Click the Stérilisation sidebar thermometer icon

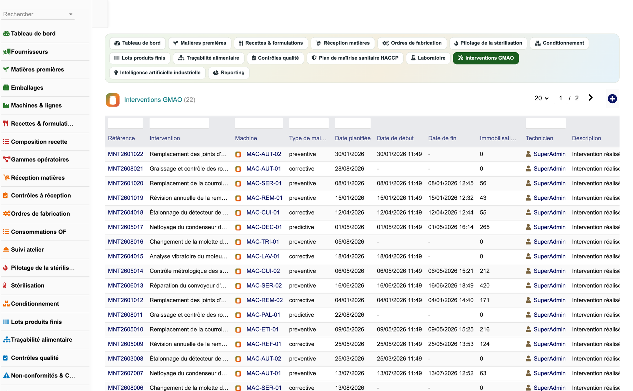pyautogui.click(x=5, y=285)
